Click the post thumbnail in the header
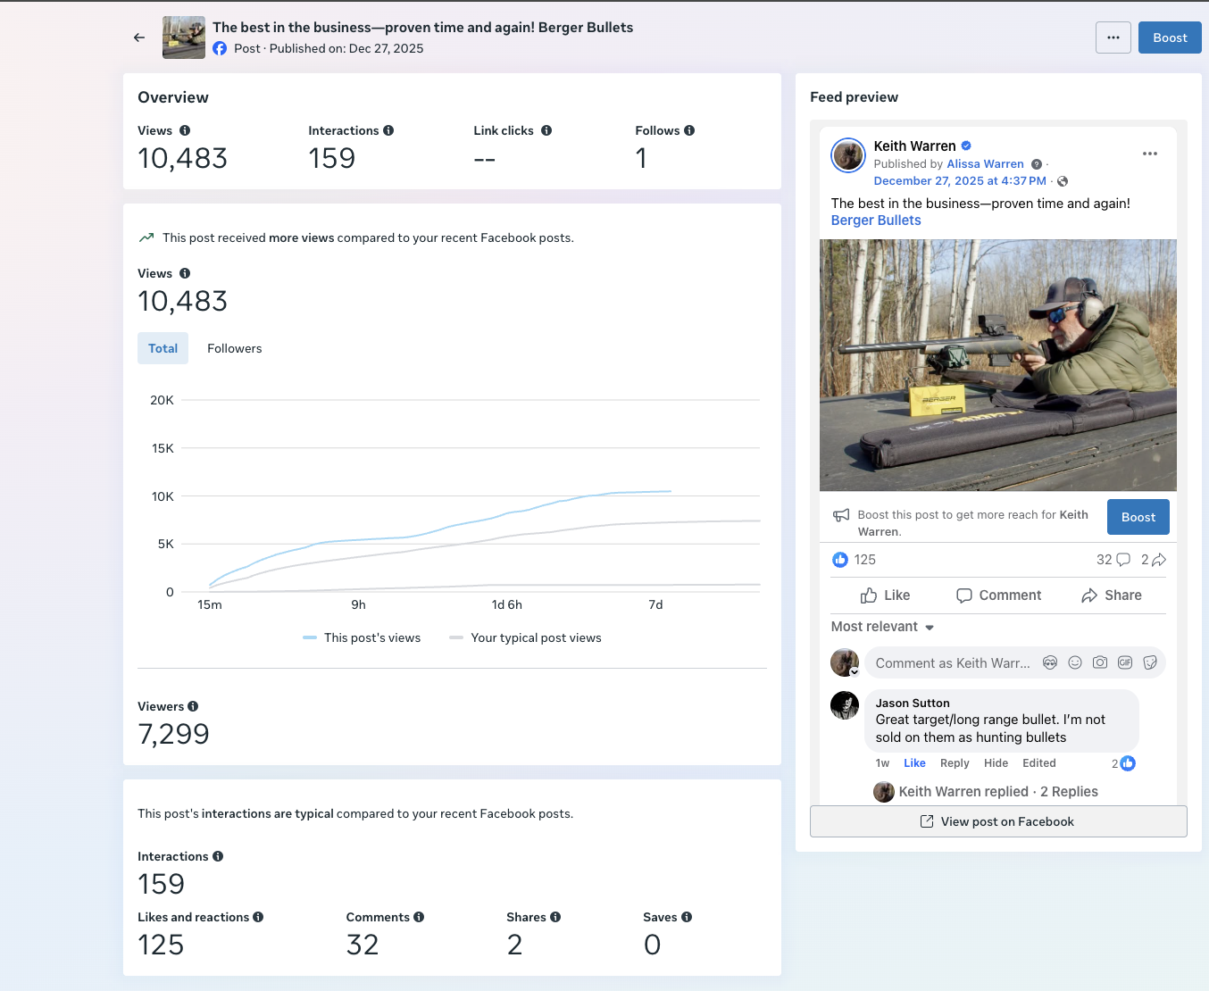 184,37
